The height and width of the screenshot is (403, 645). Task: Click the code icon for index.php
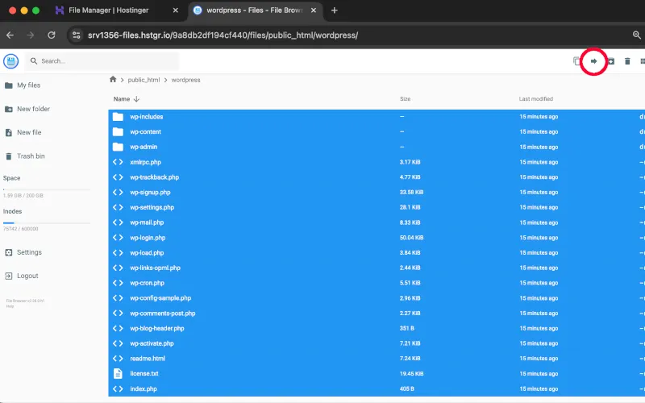pyautogui.click(x=118, y=388)
